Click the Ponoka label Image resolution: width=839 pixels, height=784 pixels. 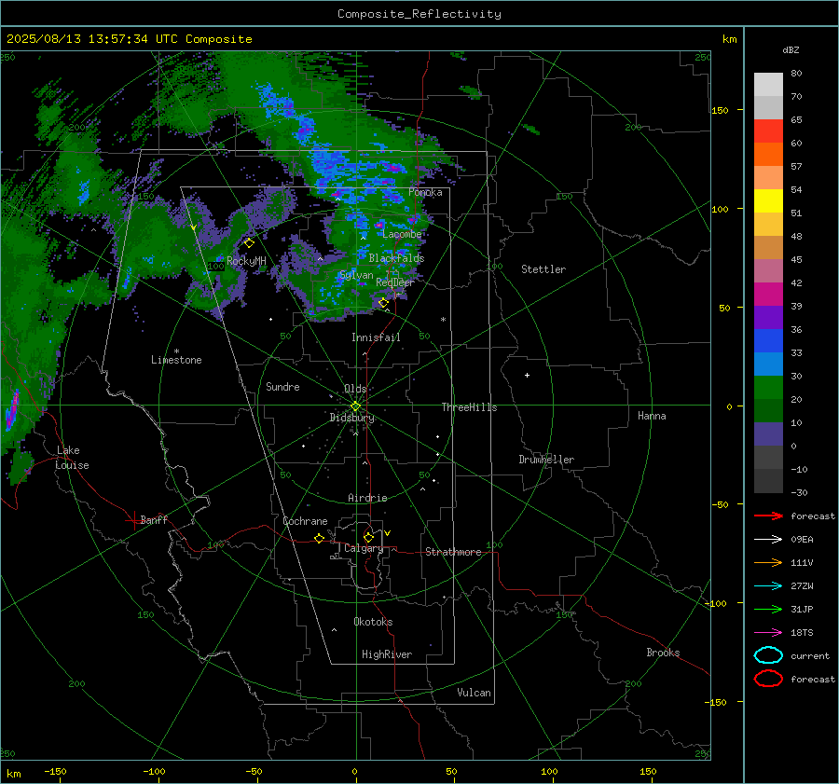[425, 192]
